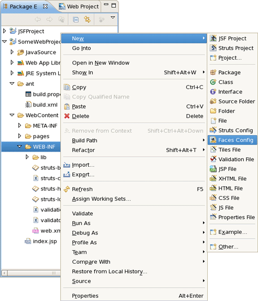Choose Go Into from context menu
This screenshot has width=258, height=301.
tap(134, 48)
